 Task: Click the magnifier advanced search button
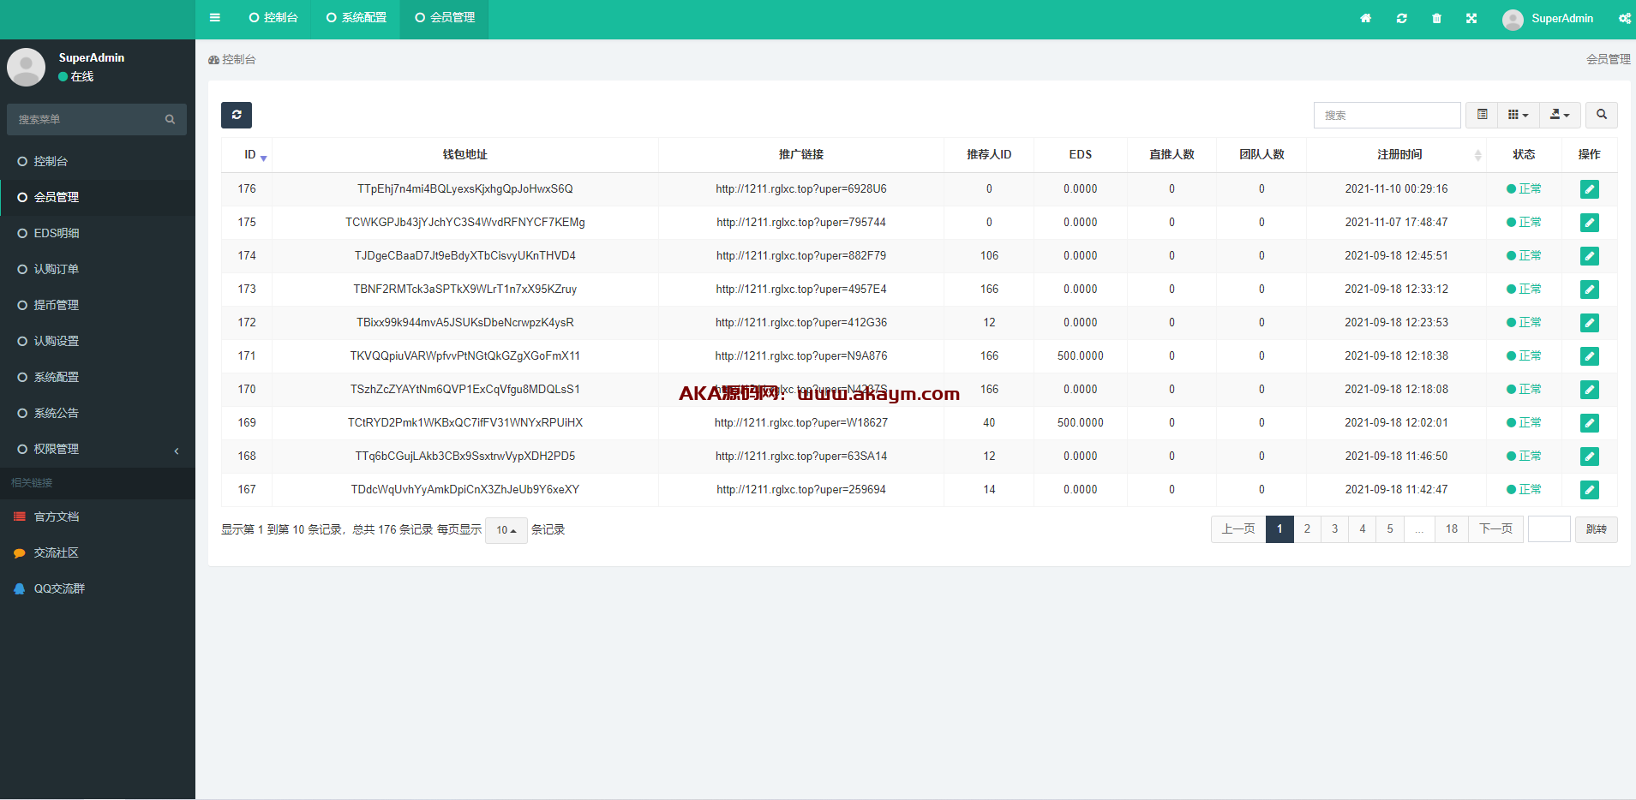tap(1601, 115)
